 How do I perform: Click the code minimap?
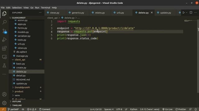click(190, 21)
